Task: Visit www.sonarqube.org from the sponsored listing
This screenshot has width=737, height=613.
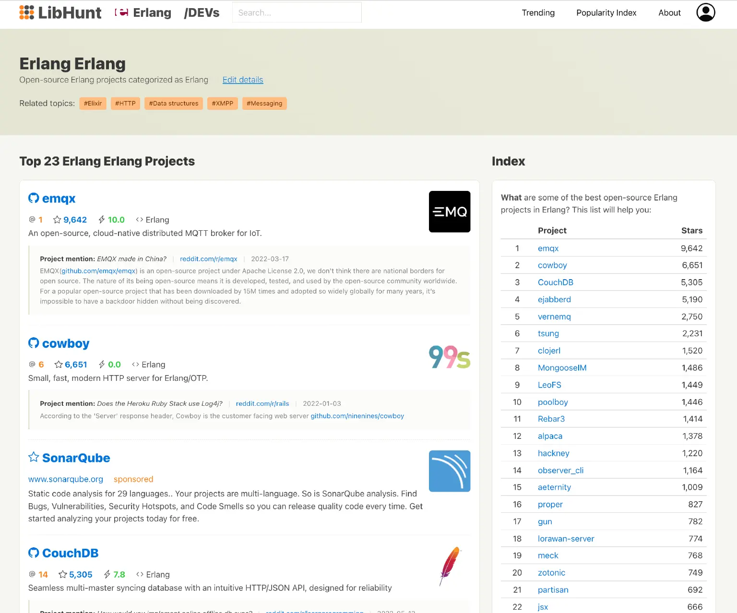Action: coord(65,479)
